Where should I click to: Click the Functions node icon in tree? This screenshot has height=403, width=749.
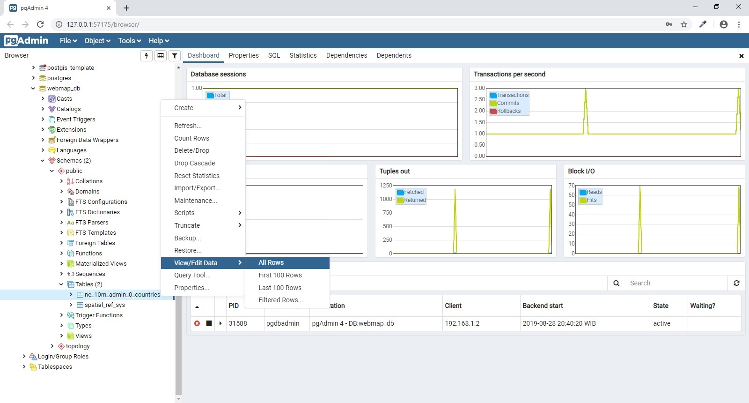point(71,254)
